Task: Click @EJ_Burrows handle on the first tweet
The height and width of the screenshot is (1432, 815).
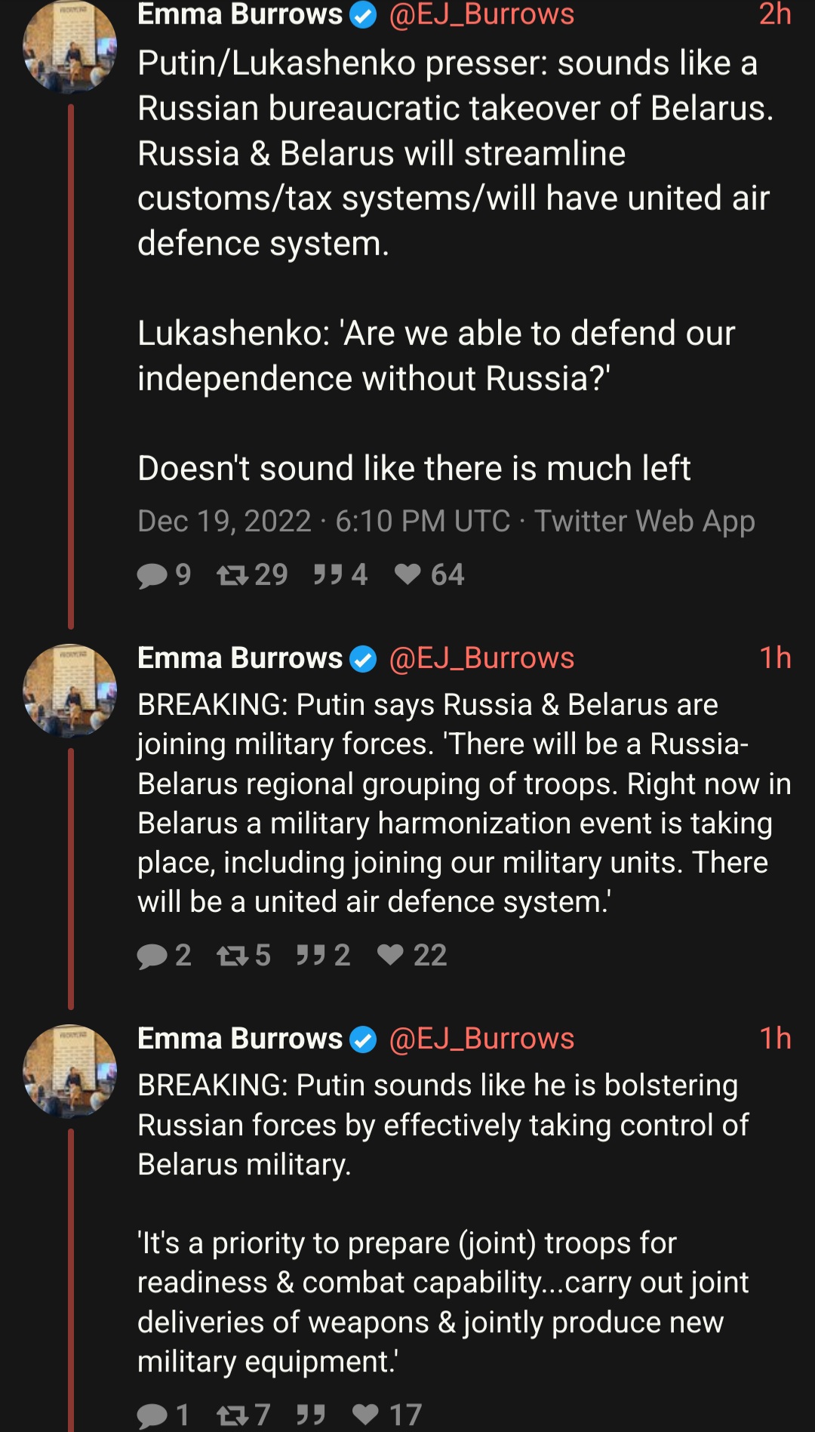Action: pyautogui.click(x=481, y=15)
